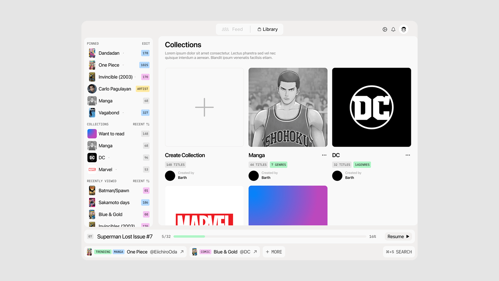Click the ARTIST badge beside Carlo Pagulayan
The image size is (499, 281).
143,89
